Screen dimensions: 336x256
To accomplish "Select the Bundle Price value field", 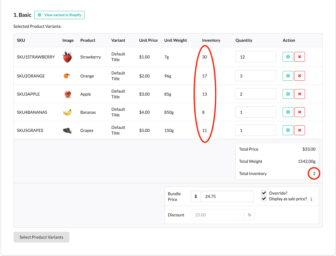I will [227, 196].
